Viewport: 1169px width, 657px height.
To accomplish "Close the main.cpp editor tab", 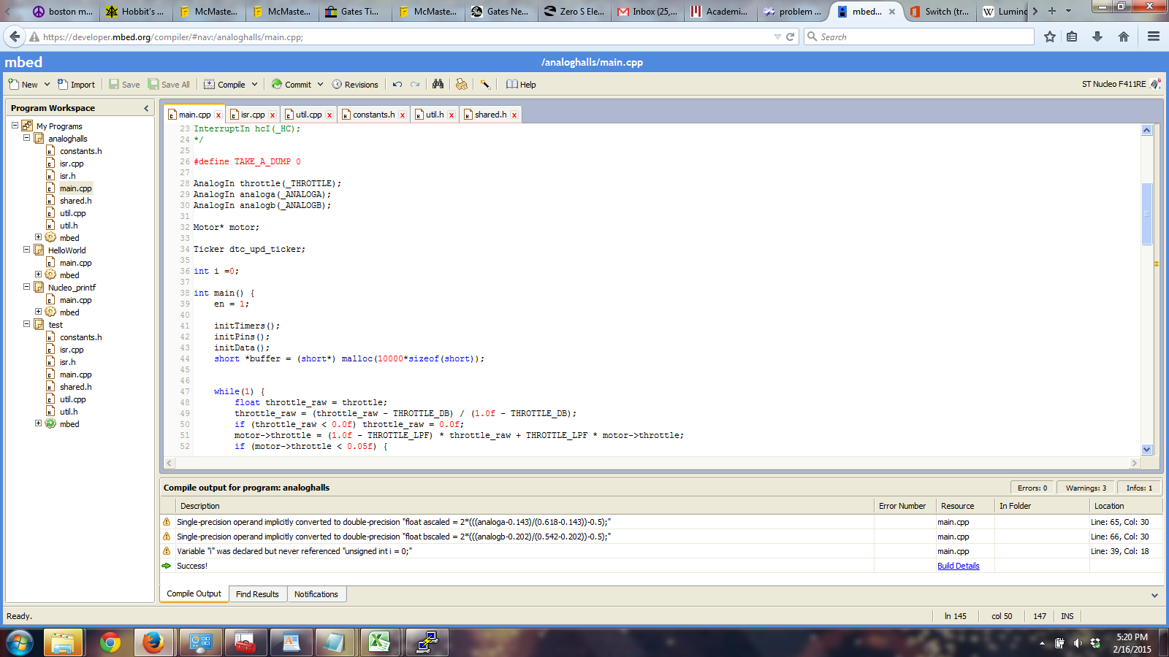I will (218, 115).
